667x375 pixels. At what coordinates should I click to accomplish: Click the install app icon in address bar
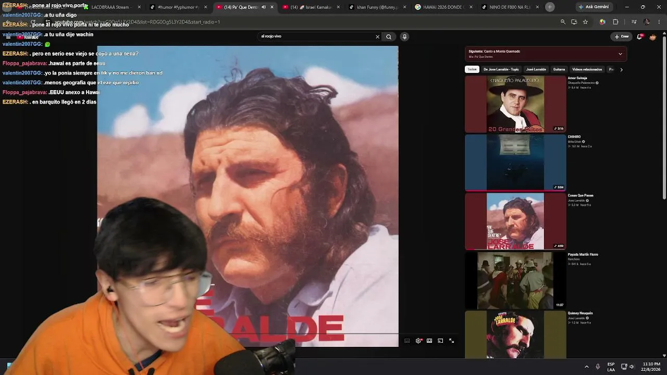[574, 22]
